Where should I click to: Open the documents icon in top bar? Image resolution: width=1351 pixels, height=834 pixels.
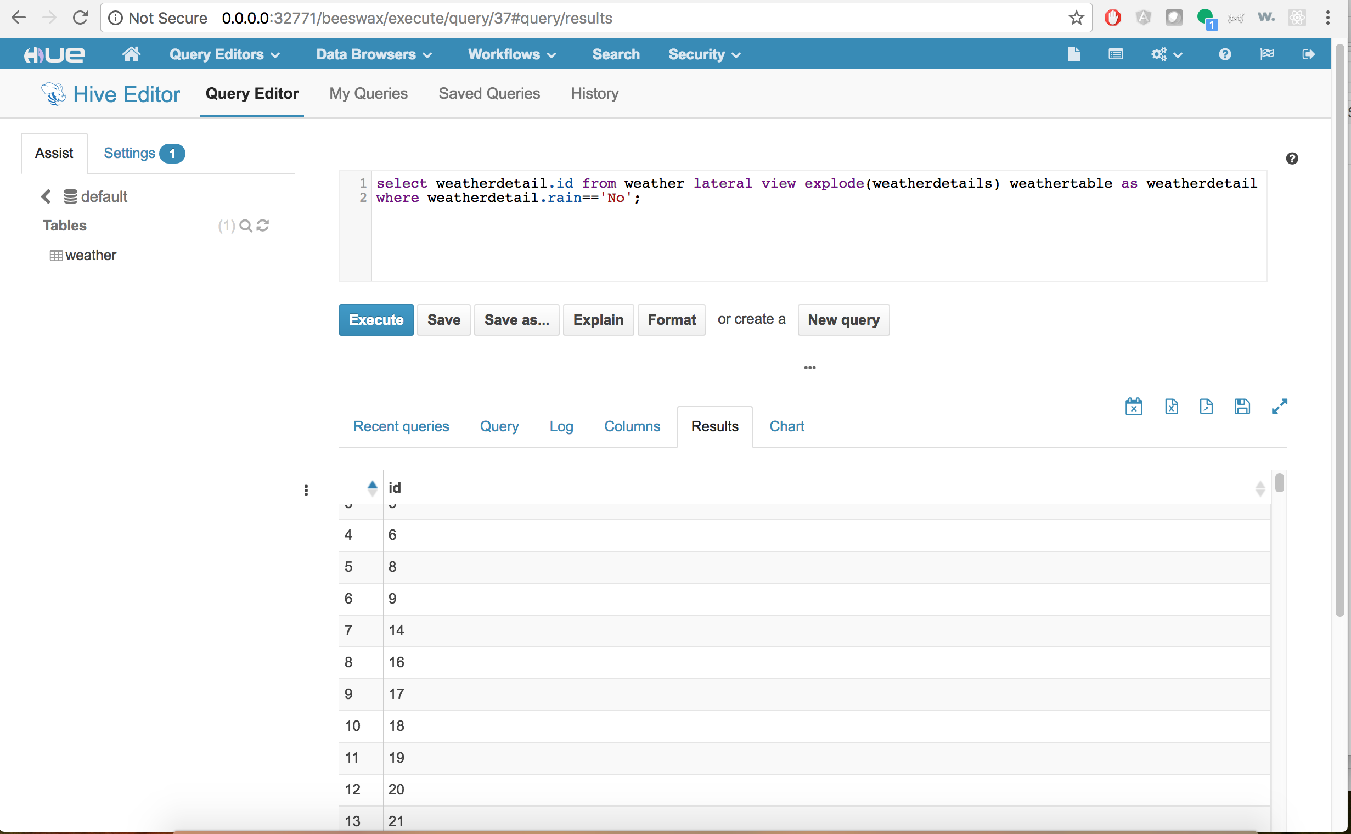(1073, 54)
